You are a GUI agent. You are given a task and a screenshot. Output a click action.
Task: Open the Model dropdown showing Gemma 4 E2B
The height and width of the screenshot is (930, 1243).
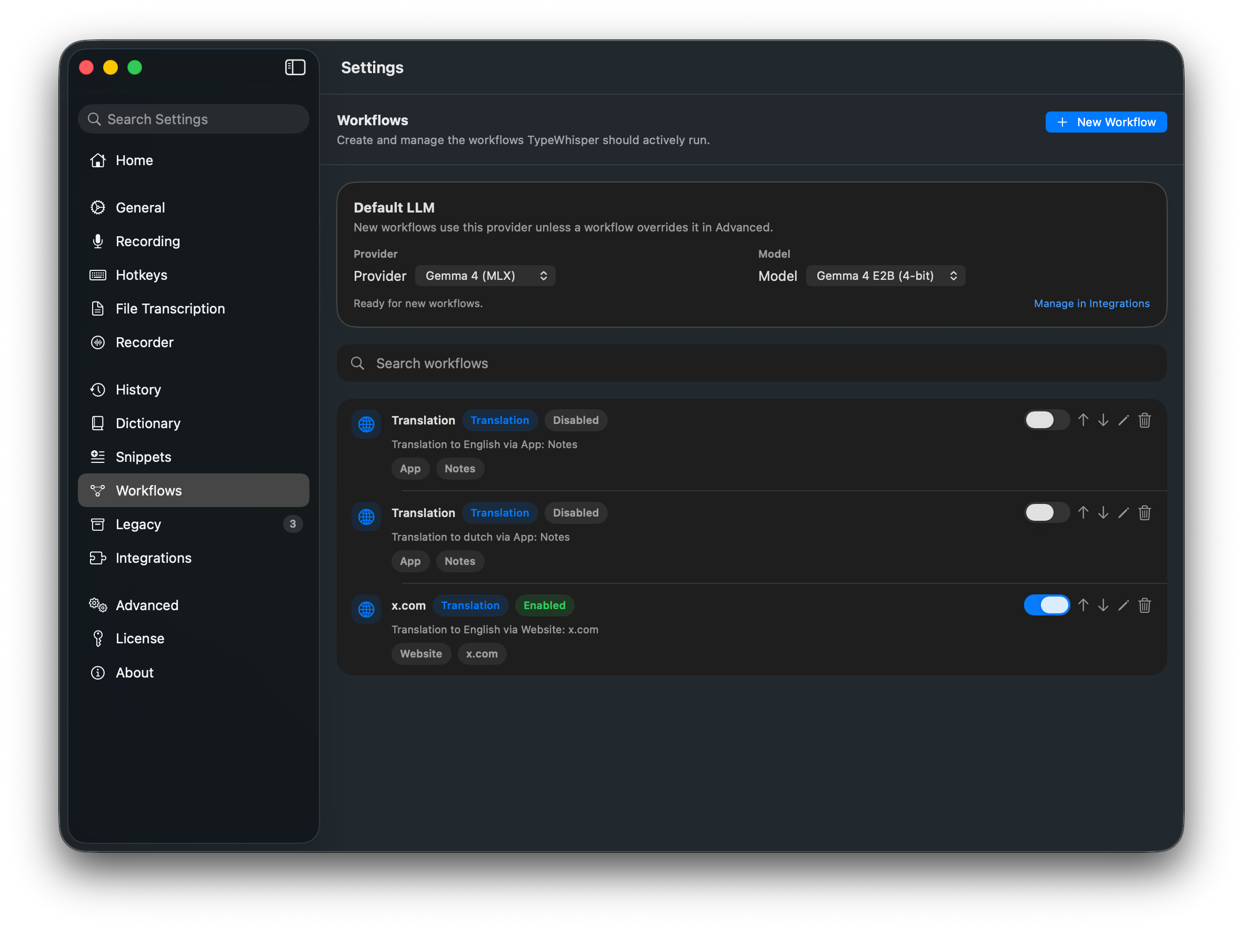tap(886, 276)
